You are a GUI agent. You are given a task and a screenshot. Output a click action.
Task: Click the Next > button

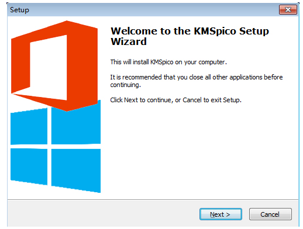point(221,214)
